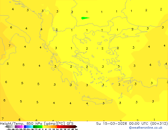Click the '[°C]' unit label
168x130 pixels.
pos(61,124)
